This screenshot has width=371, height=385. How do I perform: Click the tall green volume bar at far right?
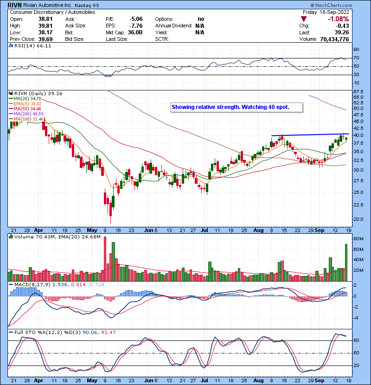346,263
